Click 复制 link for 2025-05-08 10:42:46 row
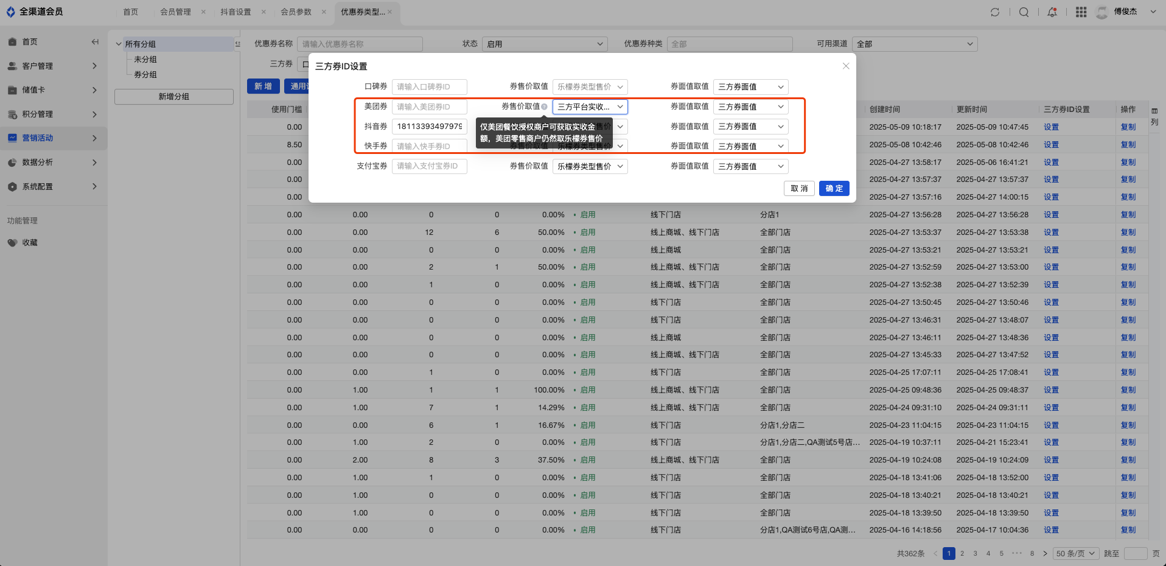The image size is (1166, 566). point(1128,145)
